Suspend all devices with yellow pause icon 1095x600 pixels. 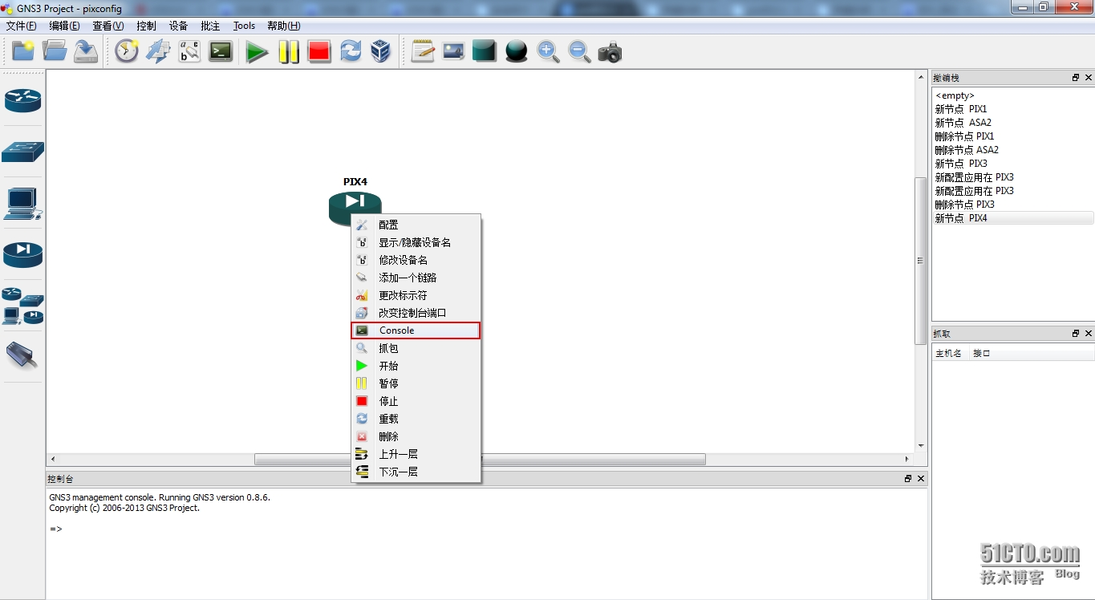click(x=288, y=51)
